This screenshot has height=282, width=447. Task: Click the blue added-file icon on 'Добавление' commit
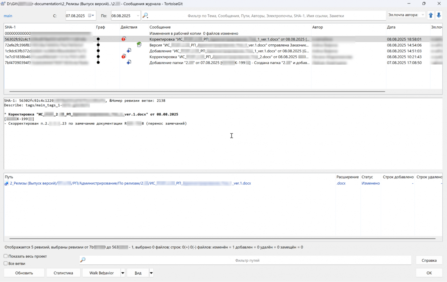click(x=129, y=50)
